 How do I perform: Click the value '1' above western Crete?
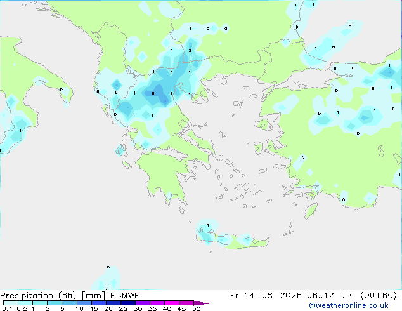[208, 225]
